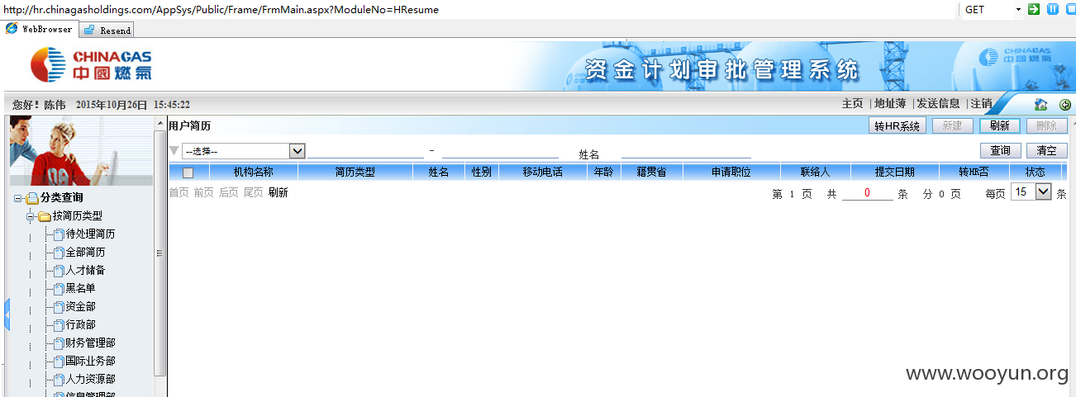Click the 人才储备 document icon
This screenshot has height=397, width=1076.
[59, 271]
